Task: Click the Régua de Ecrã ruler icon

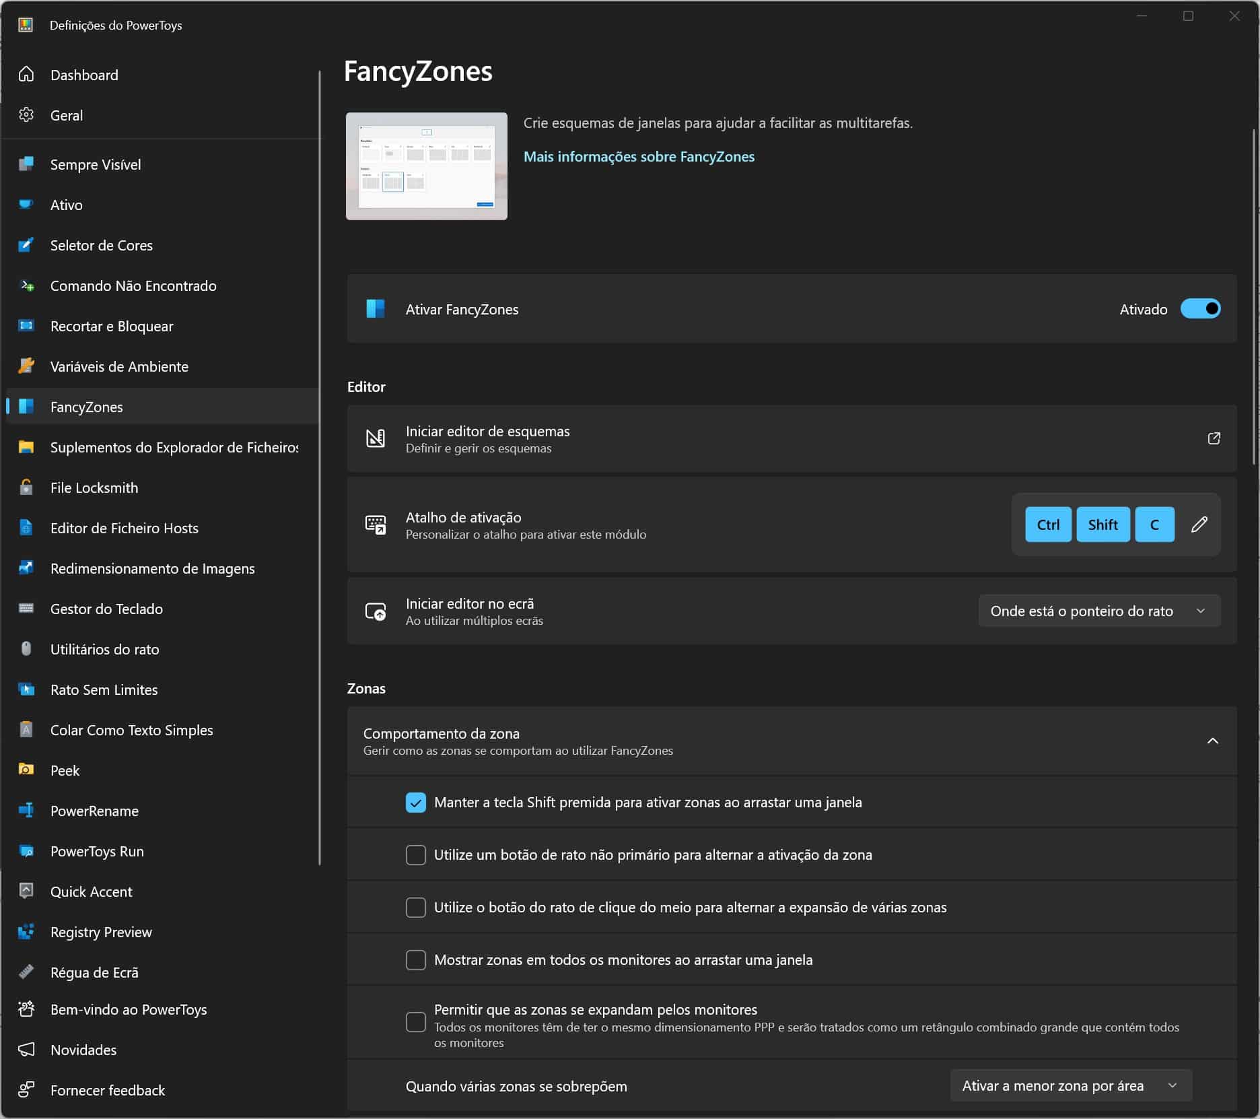Action: 26,972
